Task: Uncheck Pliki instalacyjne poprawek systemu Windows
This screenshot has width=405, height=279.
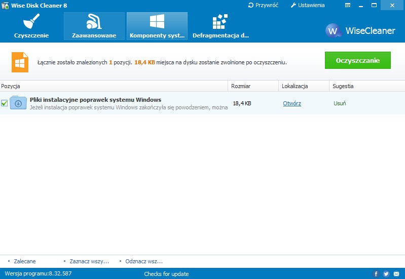Action: coord(5,103)
